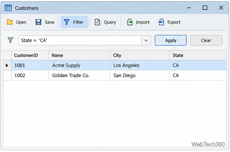Image resolution: width=230 pixels, height=152 pixels.
Task: Expand the filter expression dropdown arrow
Action: (146, 41)
